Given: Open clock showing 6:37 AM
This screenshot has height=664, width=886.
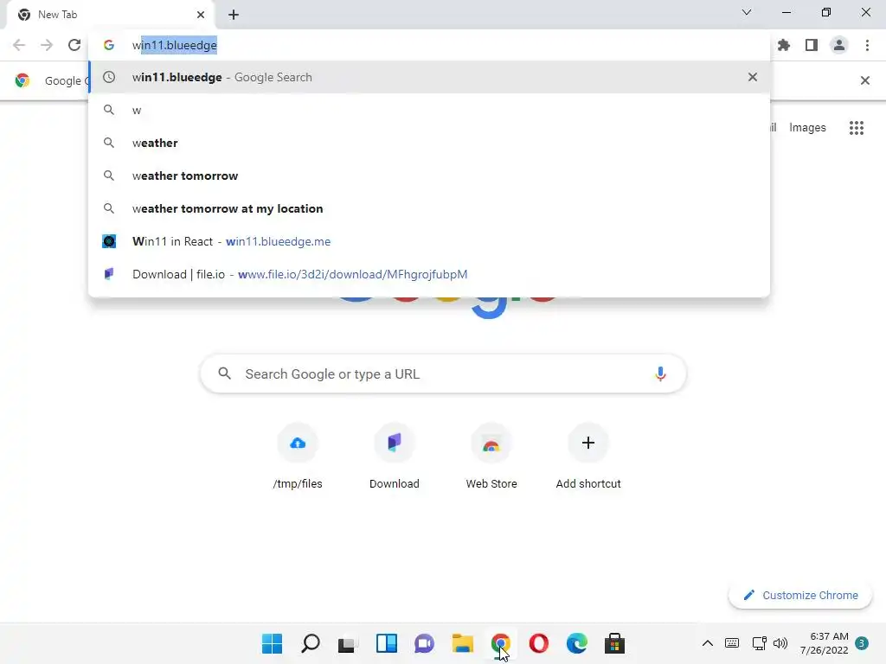Looking at the screenshot, I should [825, 643].
